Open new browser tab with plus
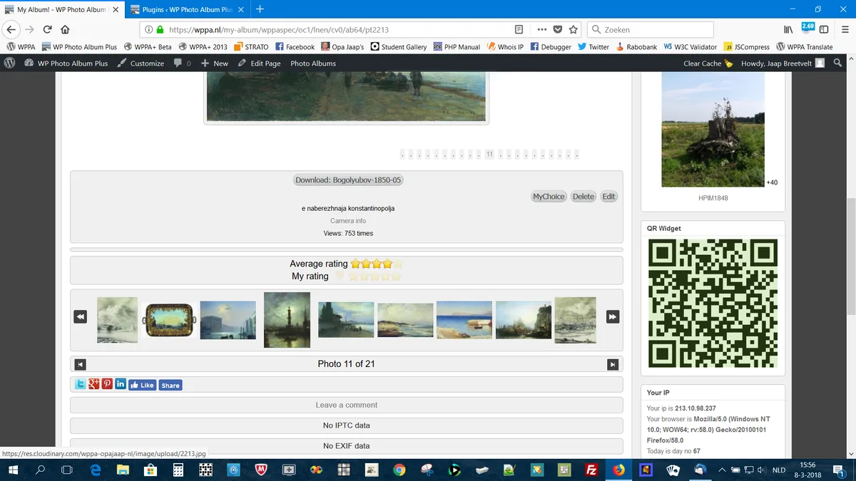Viewport: 856px width, 481px height. pos(260,9)
